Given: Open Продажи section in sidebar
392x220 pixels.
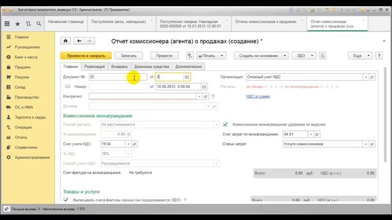Looking at the screenshot, I should (23, 67).
